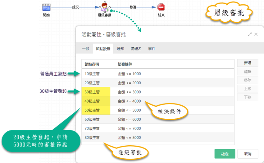The width and height of the screenshot is (264, 163).
Task: Select the 50級主管 row
Action: (158, 110)
